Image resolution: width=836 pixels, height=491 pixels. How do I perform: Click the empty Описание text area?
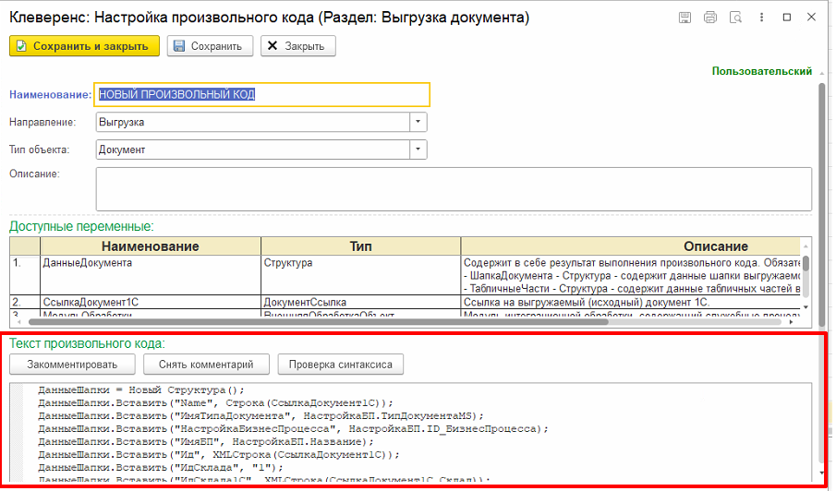coord(454,189)
